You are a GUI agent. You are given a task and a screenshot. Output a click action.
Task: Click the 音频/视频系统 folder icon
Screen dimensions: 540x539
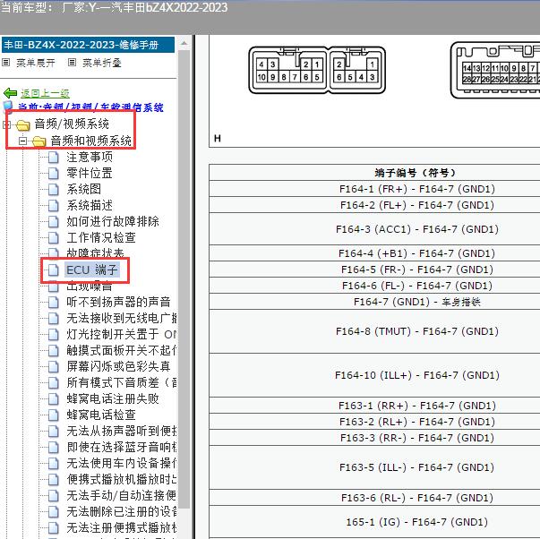coord(23,124)
